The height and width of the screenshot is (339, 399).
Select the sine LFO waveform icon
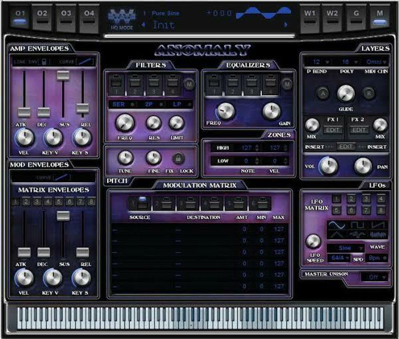[337, 225]
